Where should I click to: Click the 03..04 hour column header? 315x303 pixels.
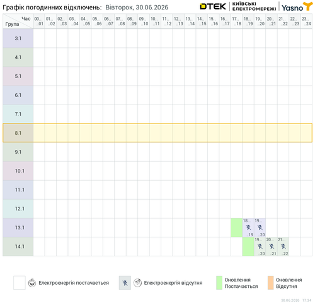(x=74, y=21)
